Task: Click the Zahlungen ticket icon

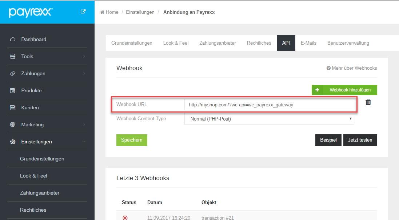Action: (x=12, y=73)
